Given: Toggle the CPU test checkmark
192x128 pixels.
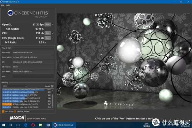Looking at the screenshot, I should tap(53, 33).
